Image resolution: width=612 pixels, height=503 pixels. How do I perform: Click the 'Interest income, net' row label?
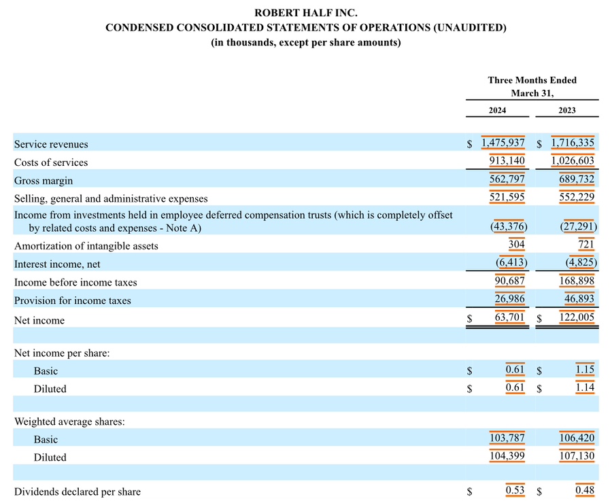point(57,264)
